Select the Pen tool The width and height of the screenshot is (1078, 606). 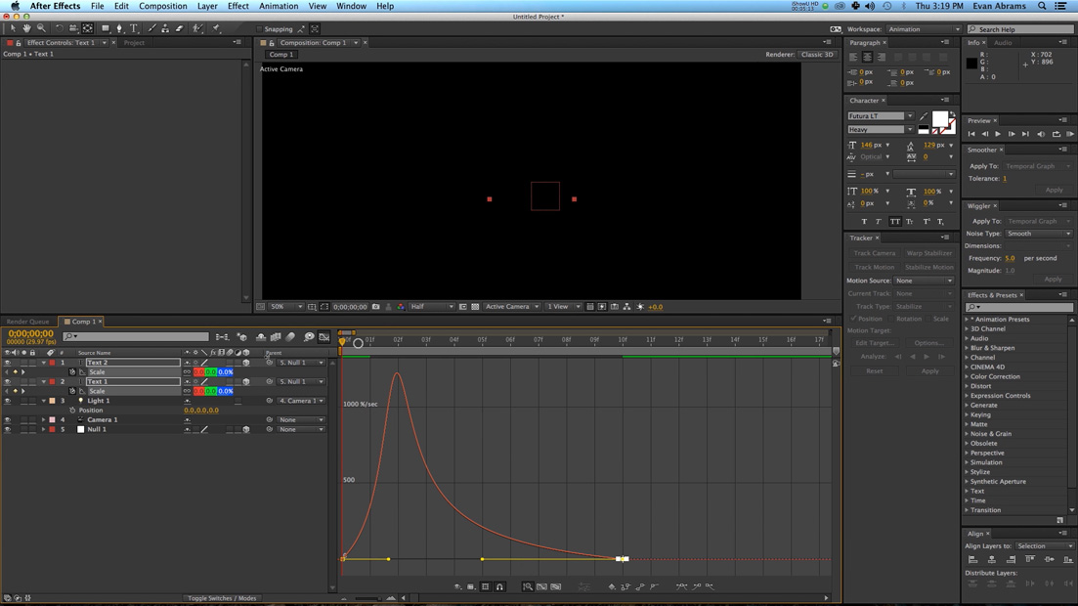119,28
